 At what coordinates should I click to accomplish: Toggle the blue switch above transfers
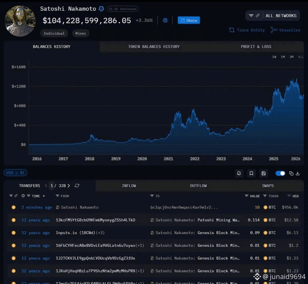[x=280, y=173]
